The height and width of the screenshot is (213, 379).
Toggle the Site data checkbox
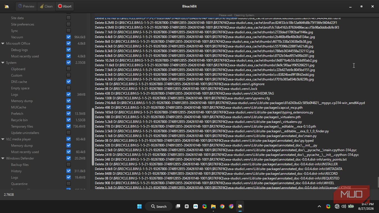coord(69,18)
